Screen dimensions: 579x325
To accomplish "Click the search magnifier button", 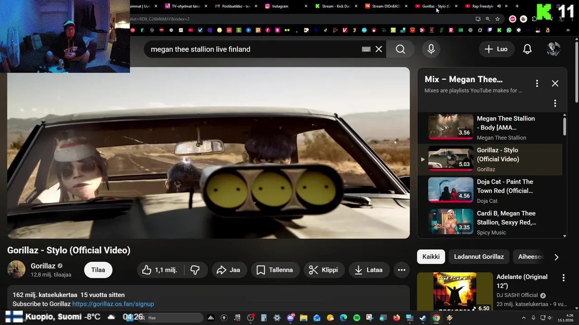I will point(400,49).
